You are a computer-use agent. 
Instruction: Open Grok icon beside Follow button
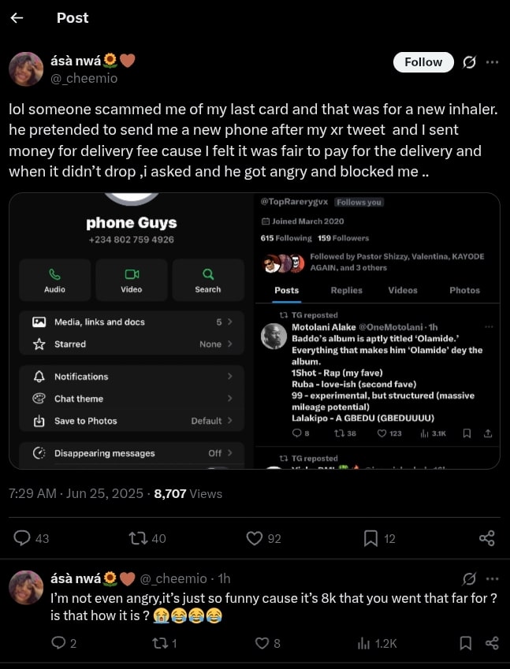click(x=469, y=62)
